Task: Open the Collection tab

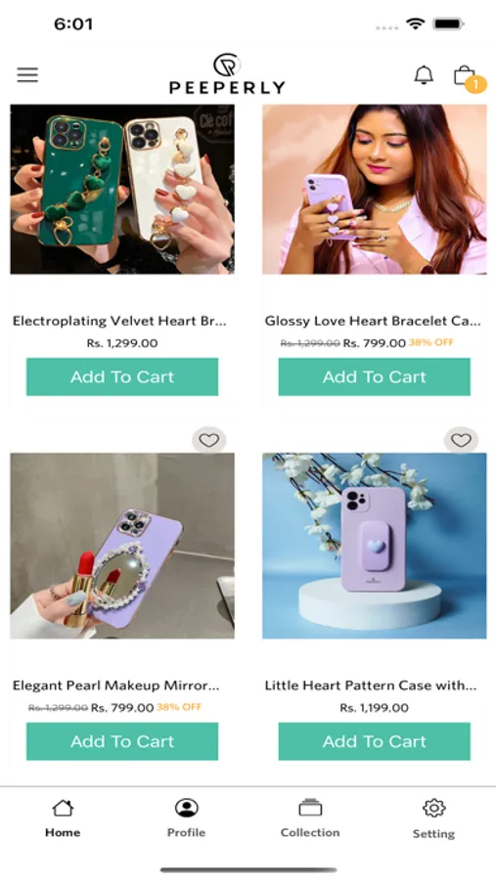Action: [310, 818]
